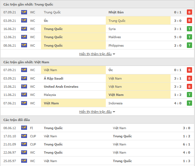Open Nhật Bản team link
The height and width of the screenshot is (166, 195).
(116, 12)
